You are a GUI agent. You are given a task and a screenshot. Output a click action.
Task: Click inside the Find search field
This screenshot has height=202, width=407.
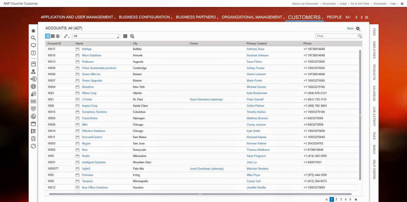coord(336,36)
